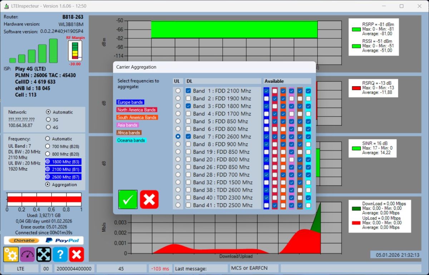Image resolution: width=429 pixels, height=275 pixels.
Task: Click the LTE status bar cell
Action: [x=21, y=269]
